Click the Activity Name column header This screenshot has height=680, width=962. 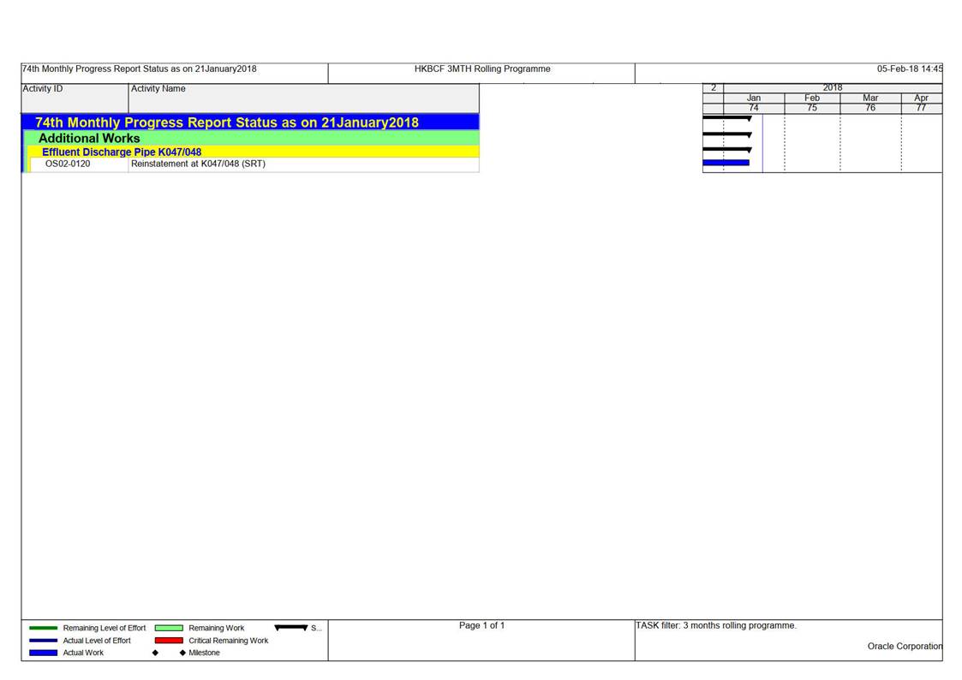point(304,98)
